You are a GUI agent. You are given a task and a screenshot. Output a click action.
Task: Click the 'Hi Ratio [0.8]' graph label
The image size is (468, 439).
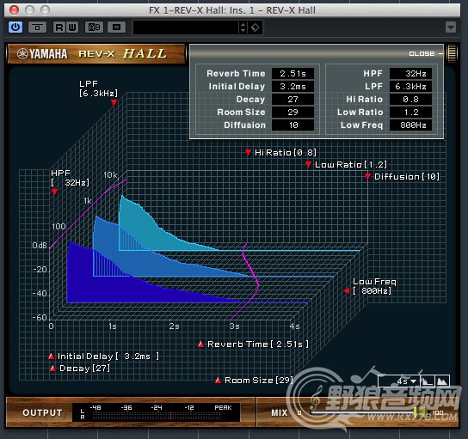point(286,153)
